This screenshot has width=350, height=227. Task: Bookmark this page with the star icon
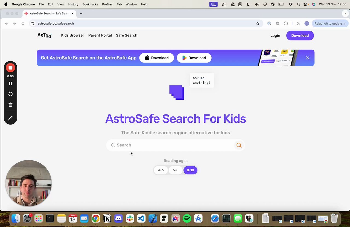click(258, 23)
